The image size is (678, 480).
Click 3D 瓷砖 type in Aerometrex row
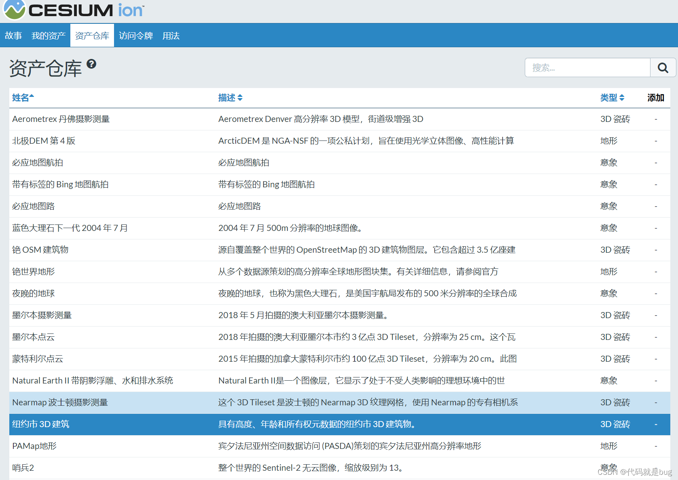(x=615, y=119)
